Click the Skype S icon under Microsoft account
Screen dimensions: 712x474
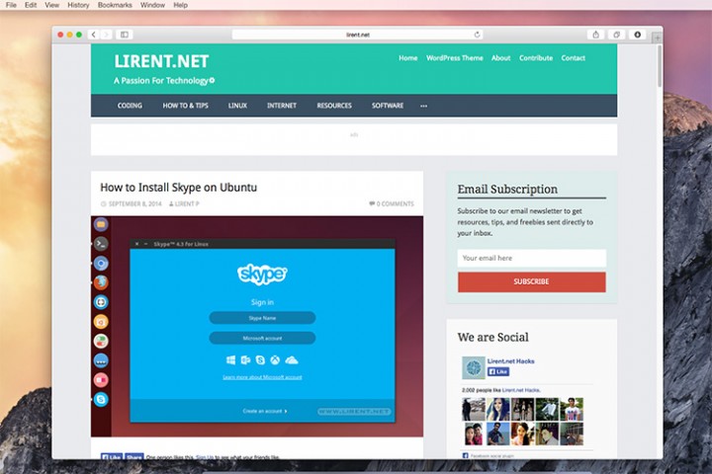[x=260, y=360]
